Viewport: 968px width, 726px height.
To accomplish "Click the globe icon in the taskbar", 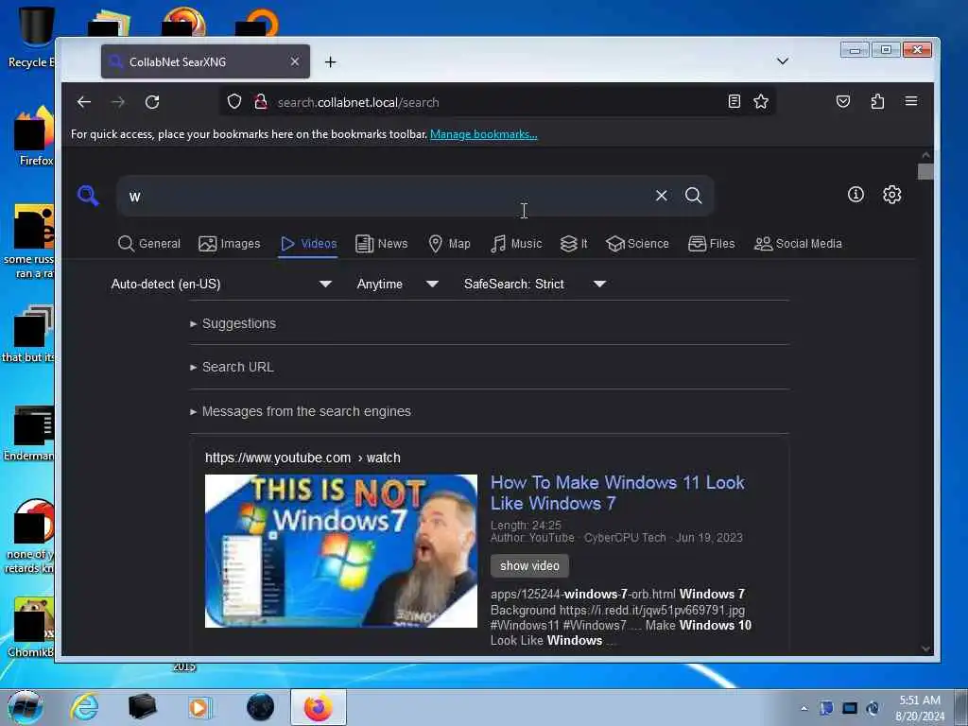I will coord(260,707).
